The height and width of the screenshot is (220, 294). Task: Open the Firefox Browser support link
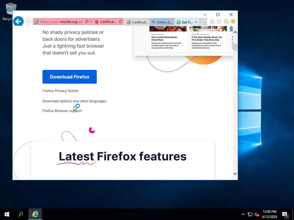[62, 111]
